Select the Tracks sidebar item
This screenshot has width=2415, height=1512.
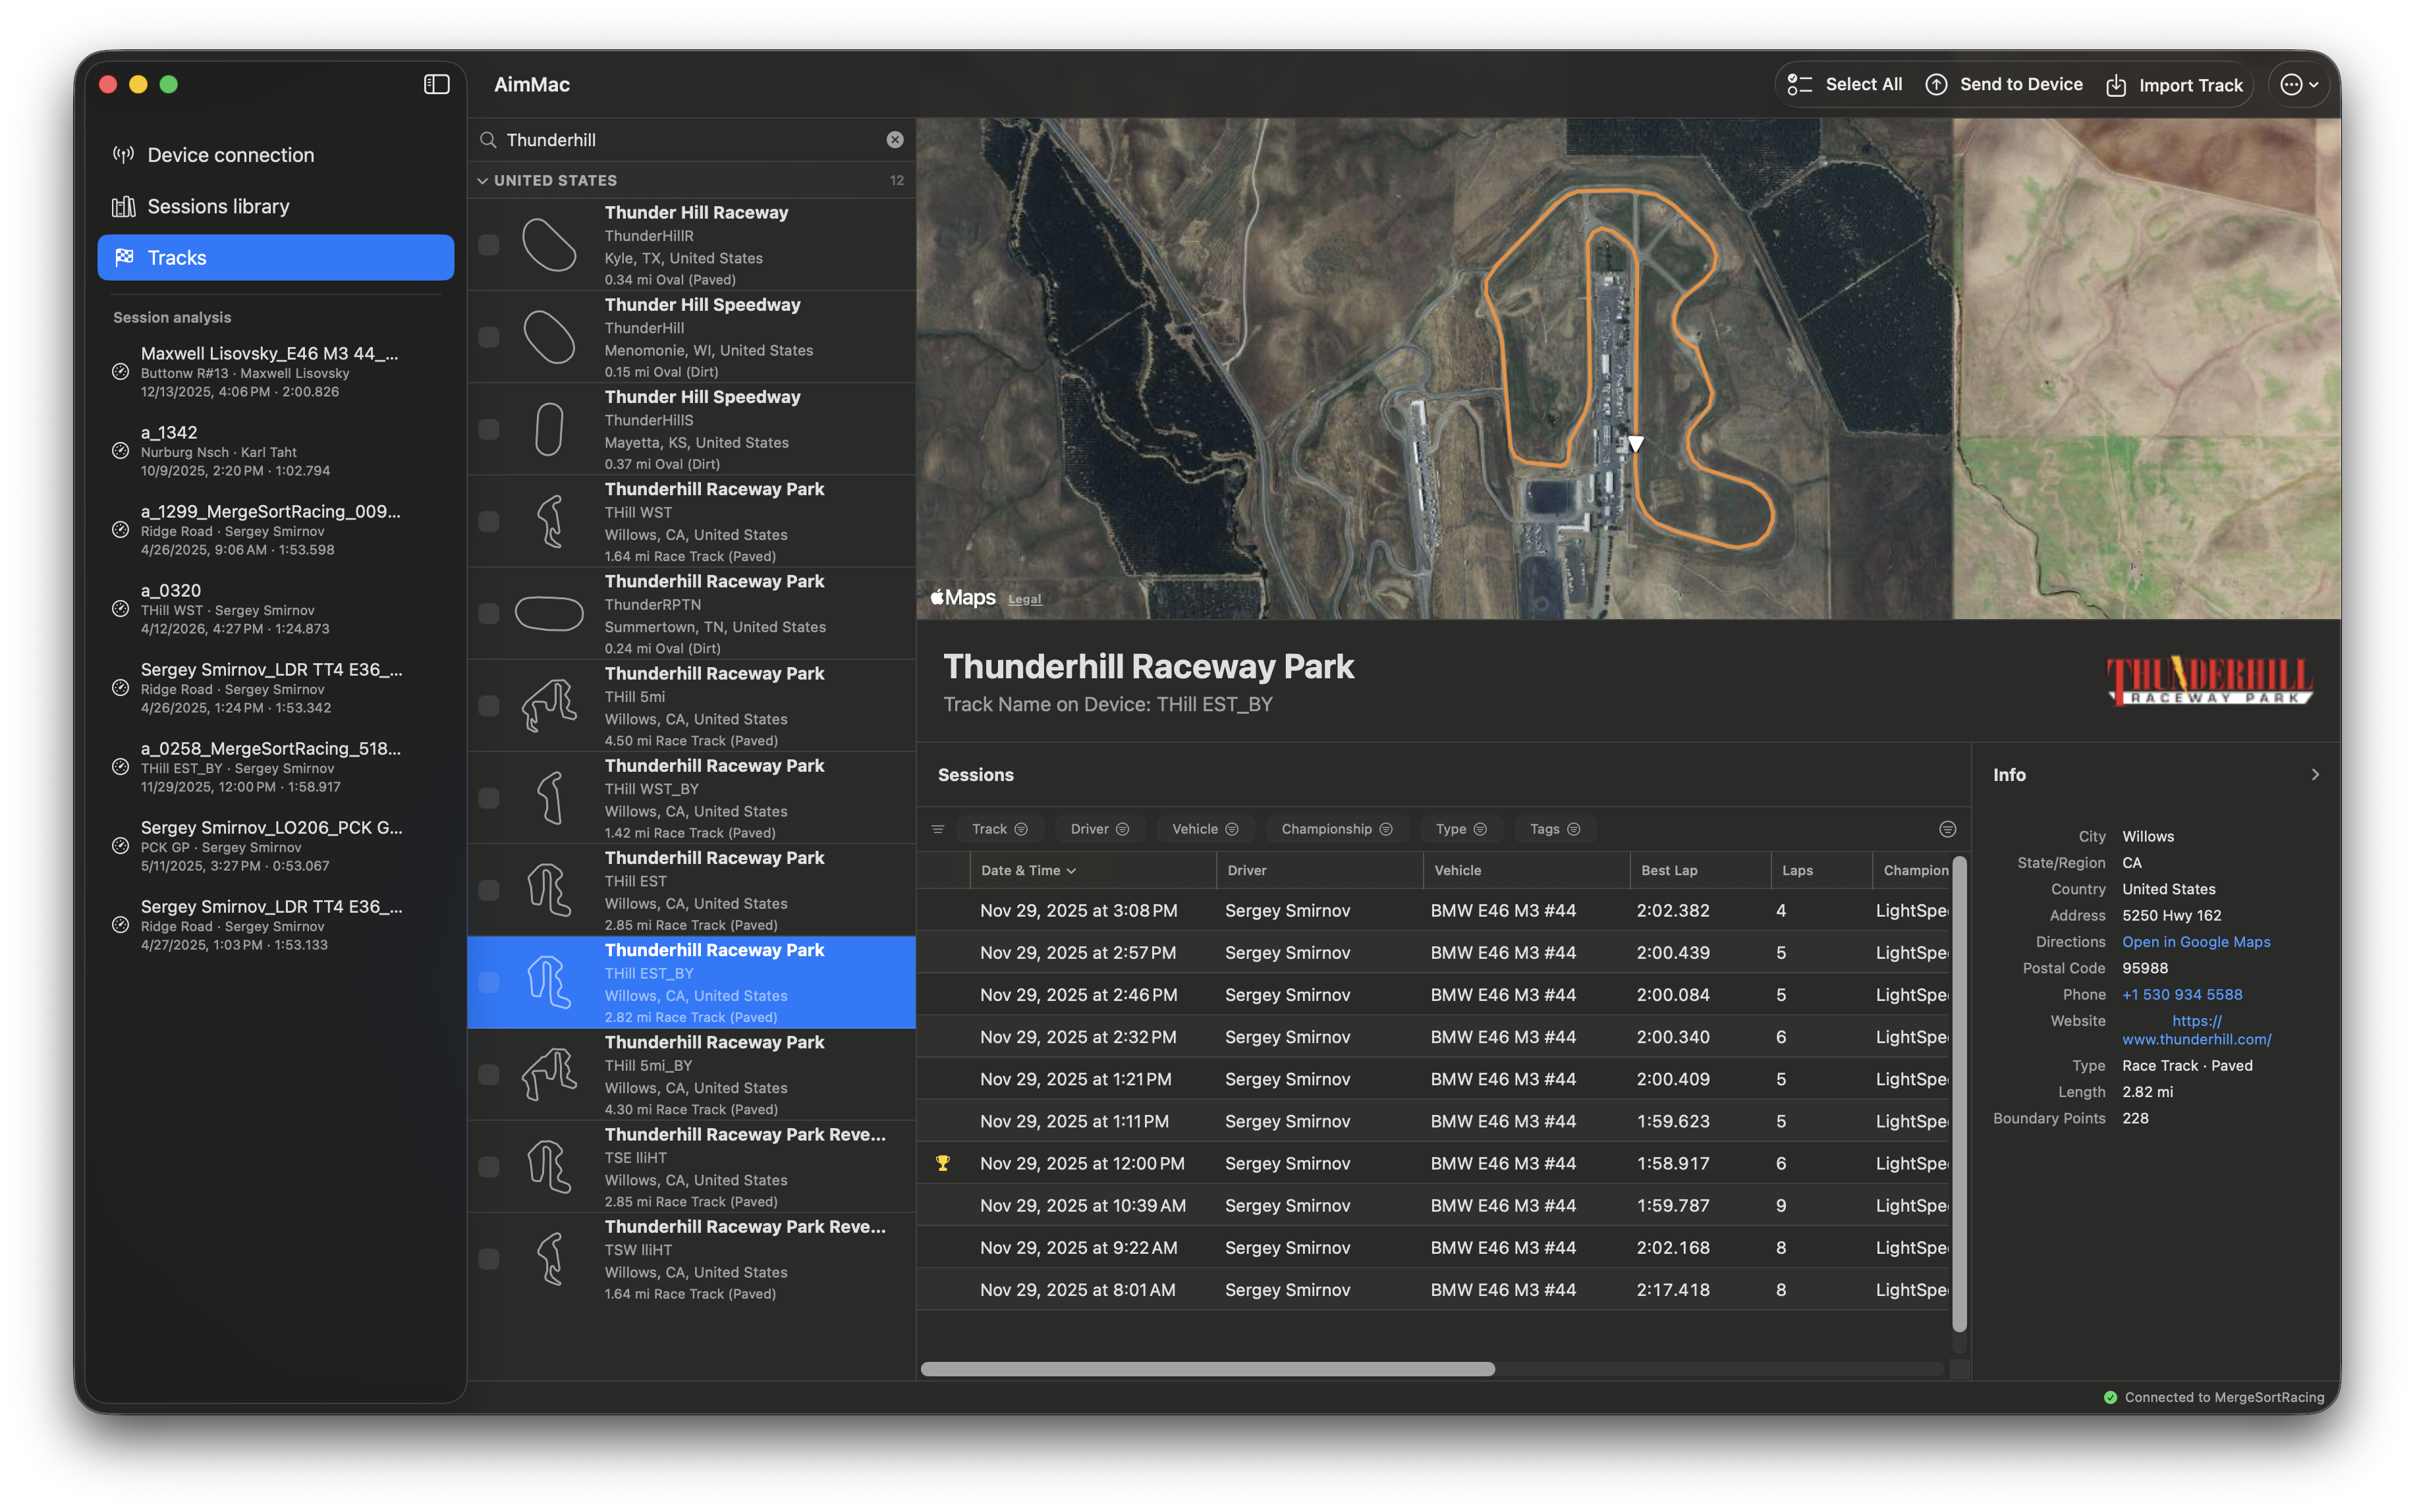(x=275, y=257)
